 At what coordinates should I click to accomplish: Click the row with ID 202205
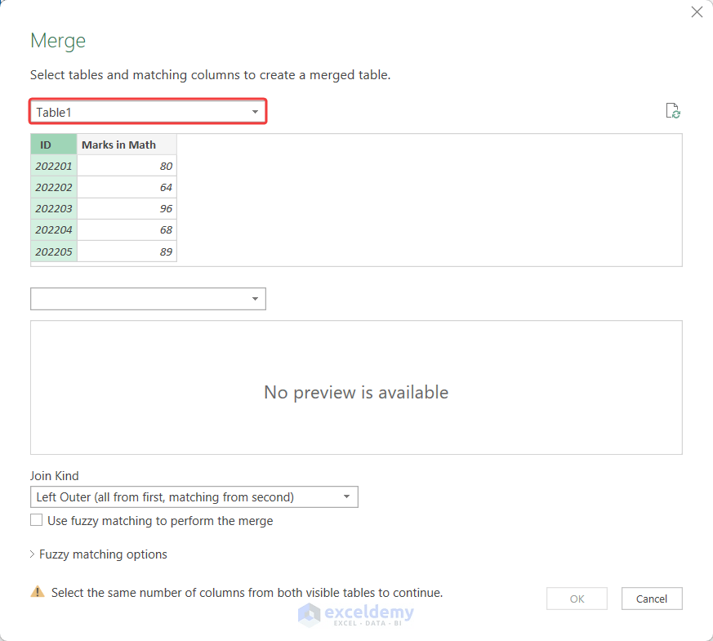click(53, 251)
